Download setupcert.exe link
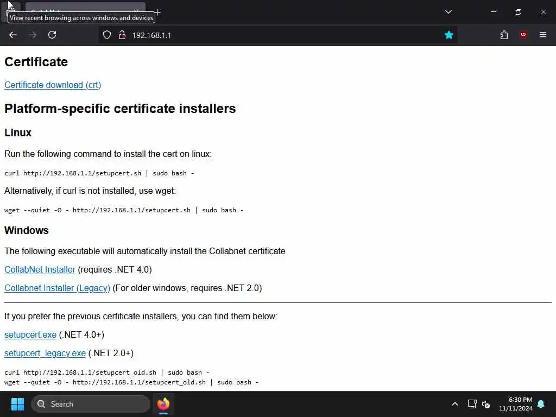 tap(30, 334)
